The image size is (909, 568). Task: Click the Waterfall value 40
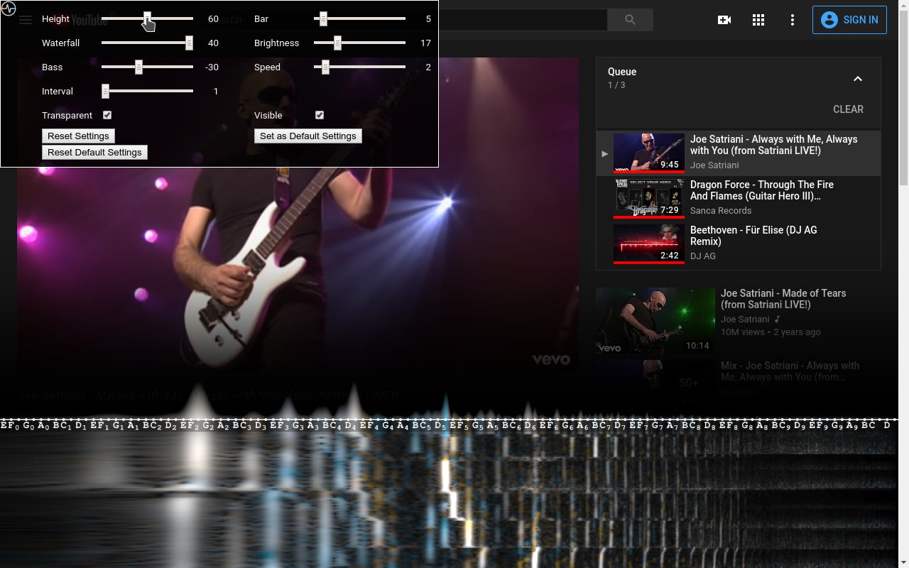tap(213, 43)
